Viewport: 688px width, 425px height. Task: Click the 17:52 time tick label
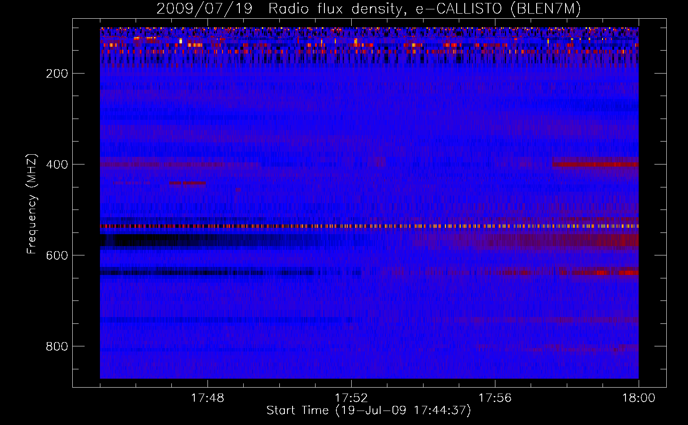(351, 398)
